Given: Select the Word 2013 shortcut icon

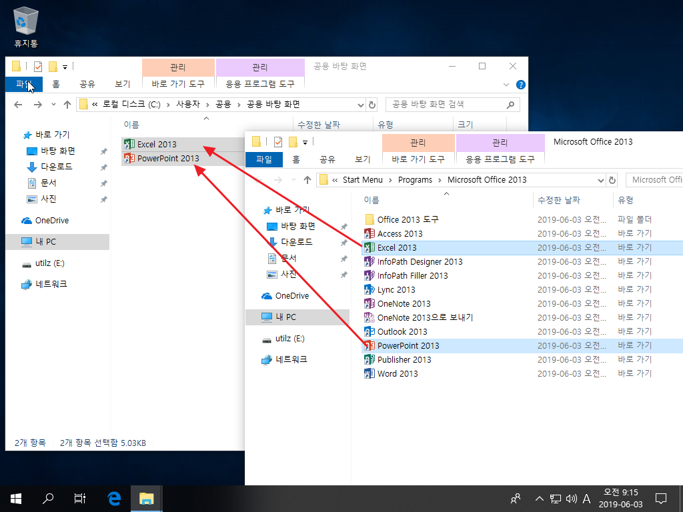Looking at the screenshot, I should point(370,373).
